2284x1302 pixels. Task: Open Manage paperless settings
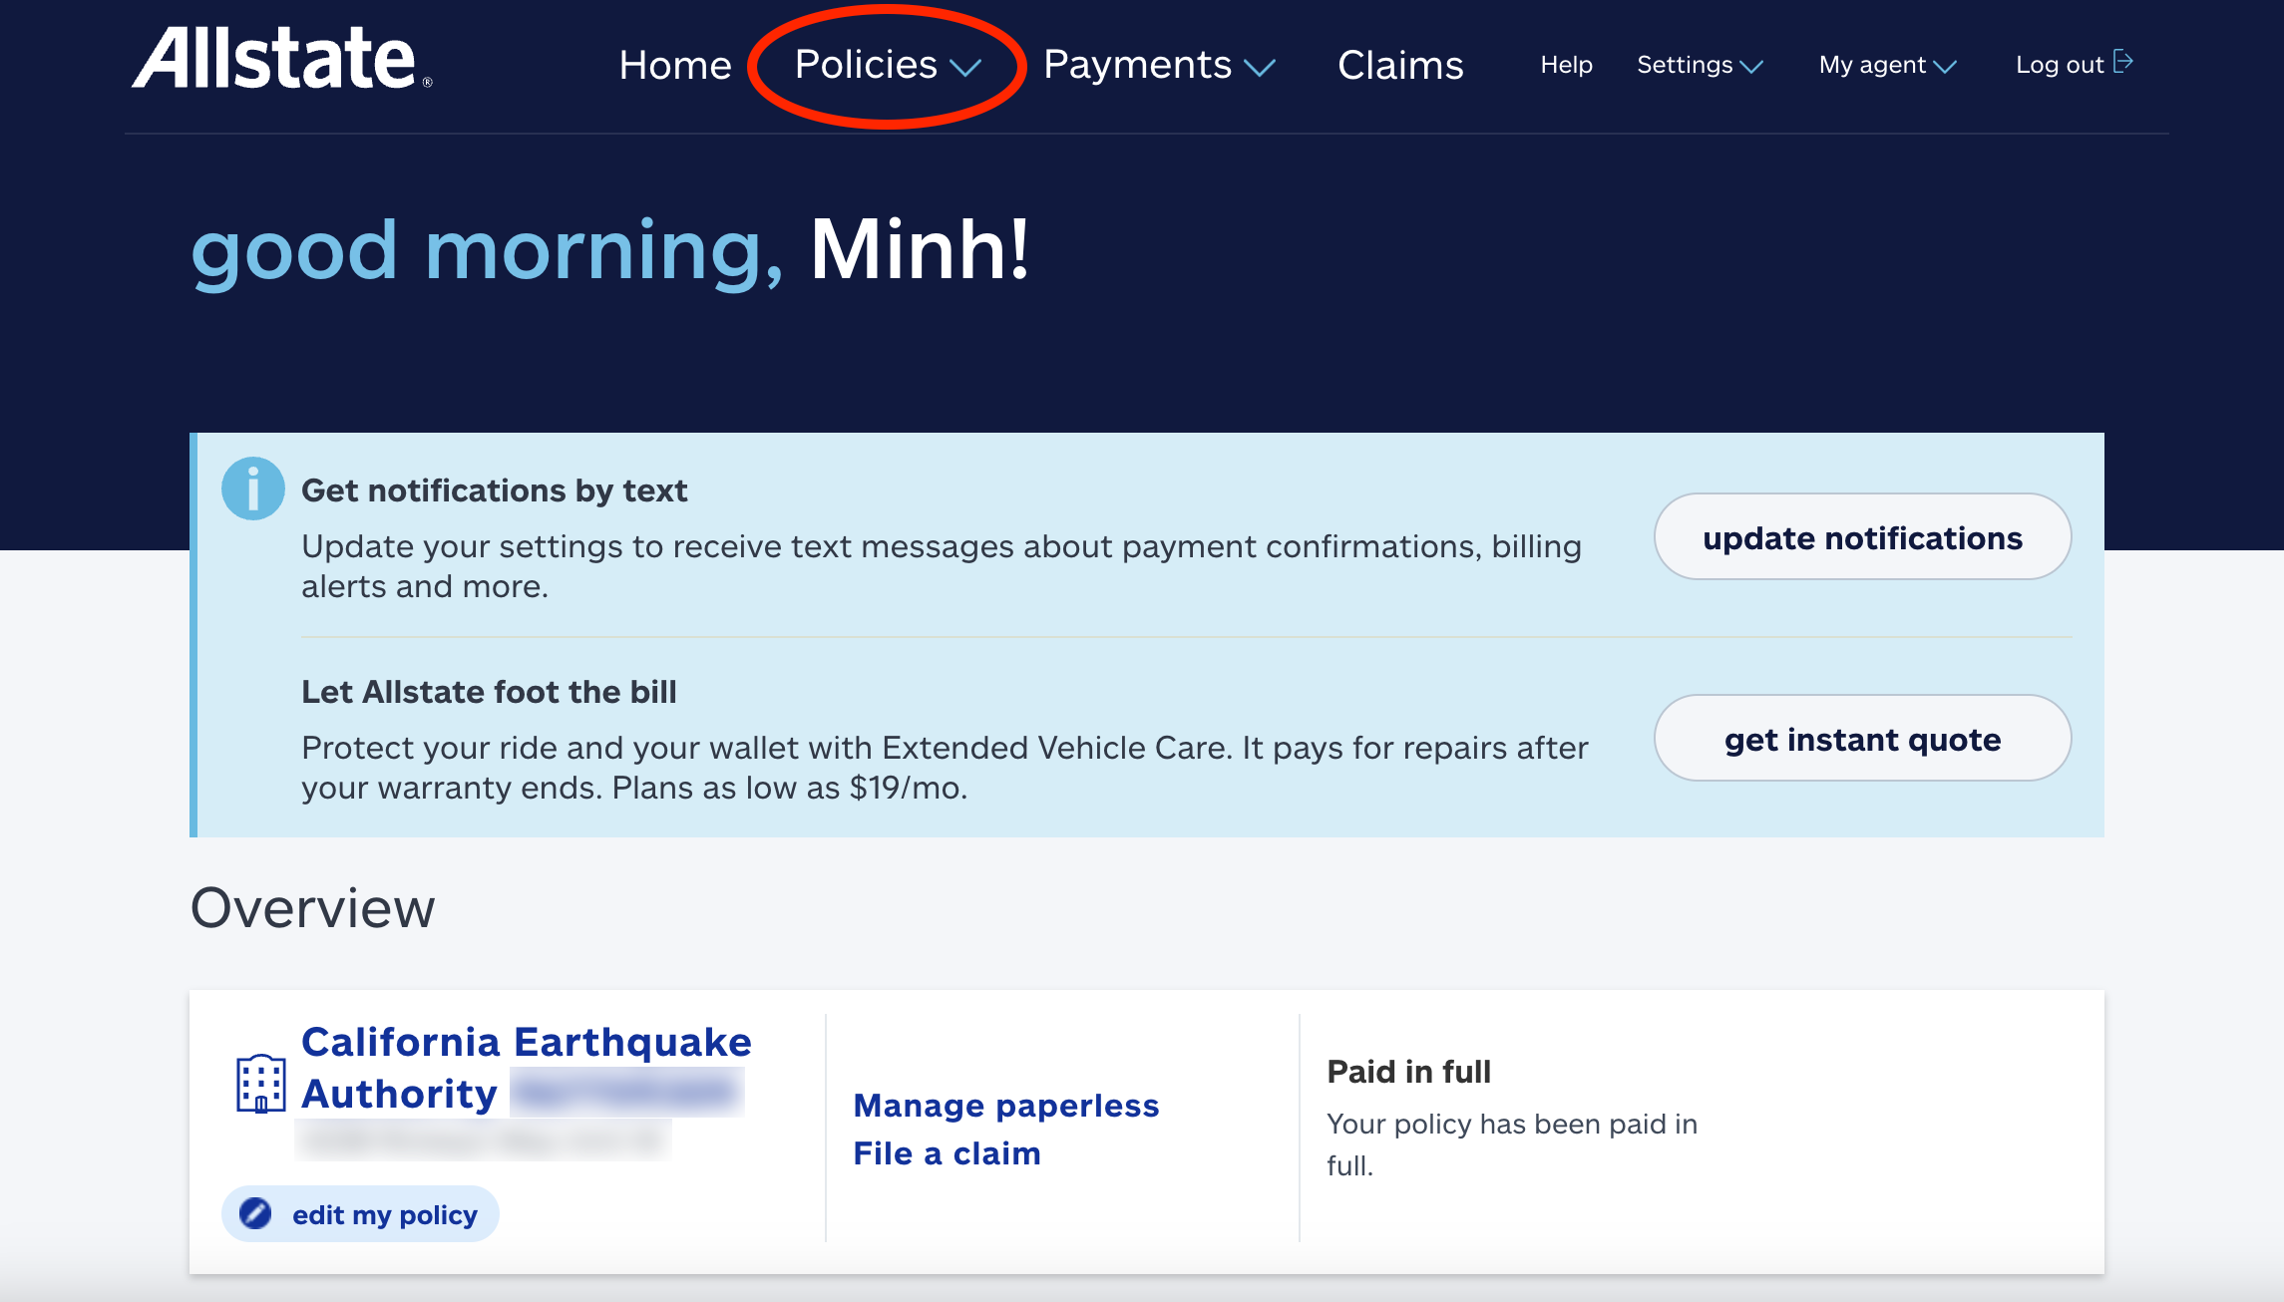(x=1005, y=1105)
